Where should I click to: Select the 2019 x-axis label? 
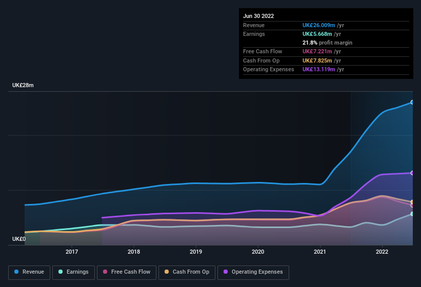tap(196, 252)
